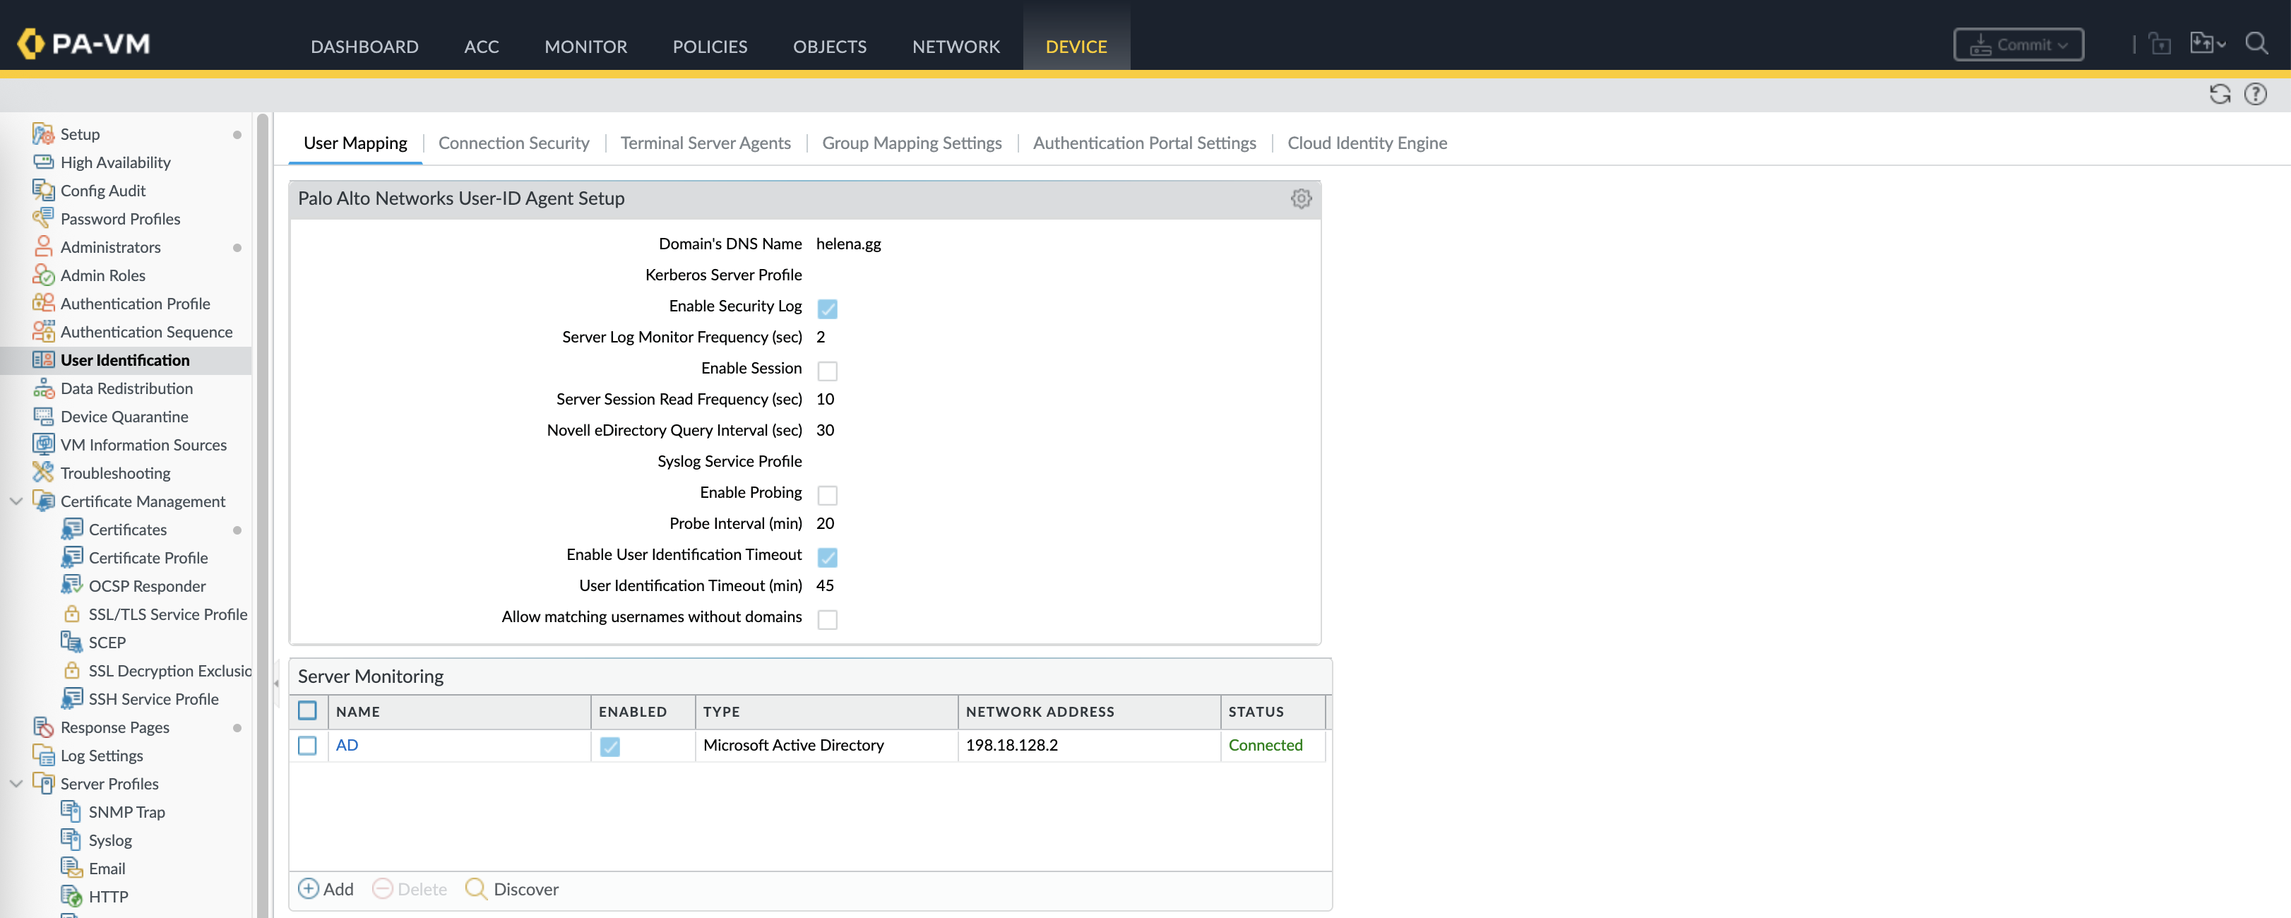The height and width of the screenshot is (918, 2291).
Task: Open the POLICIES top menu
Action: (710, 47)
